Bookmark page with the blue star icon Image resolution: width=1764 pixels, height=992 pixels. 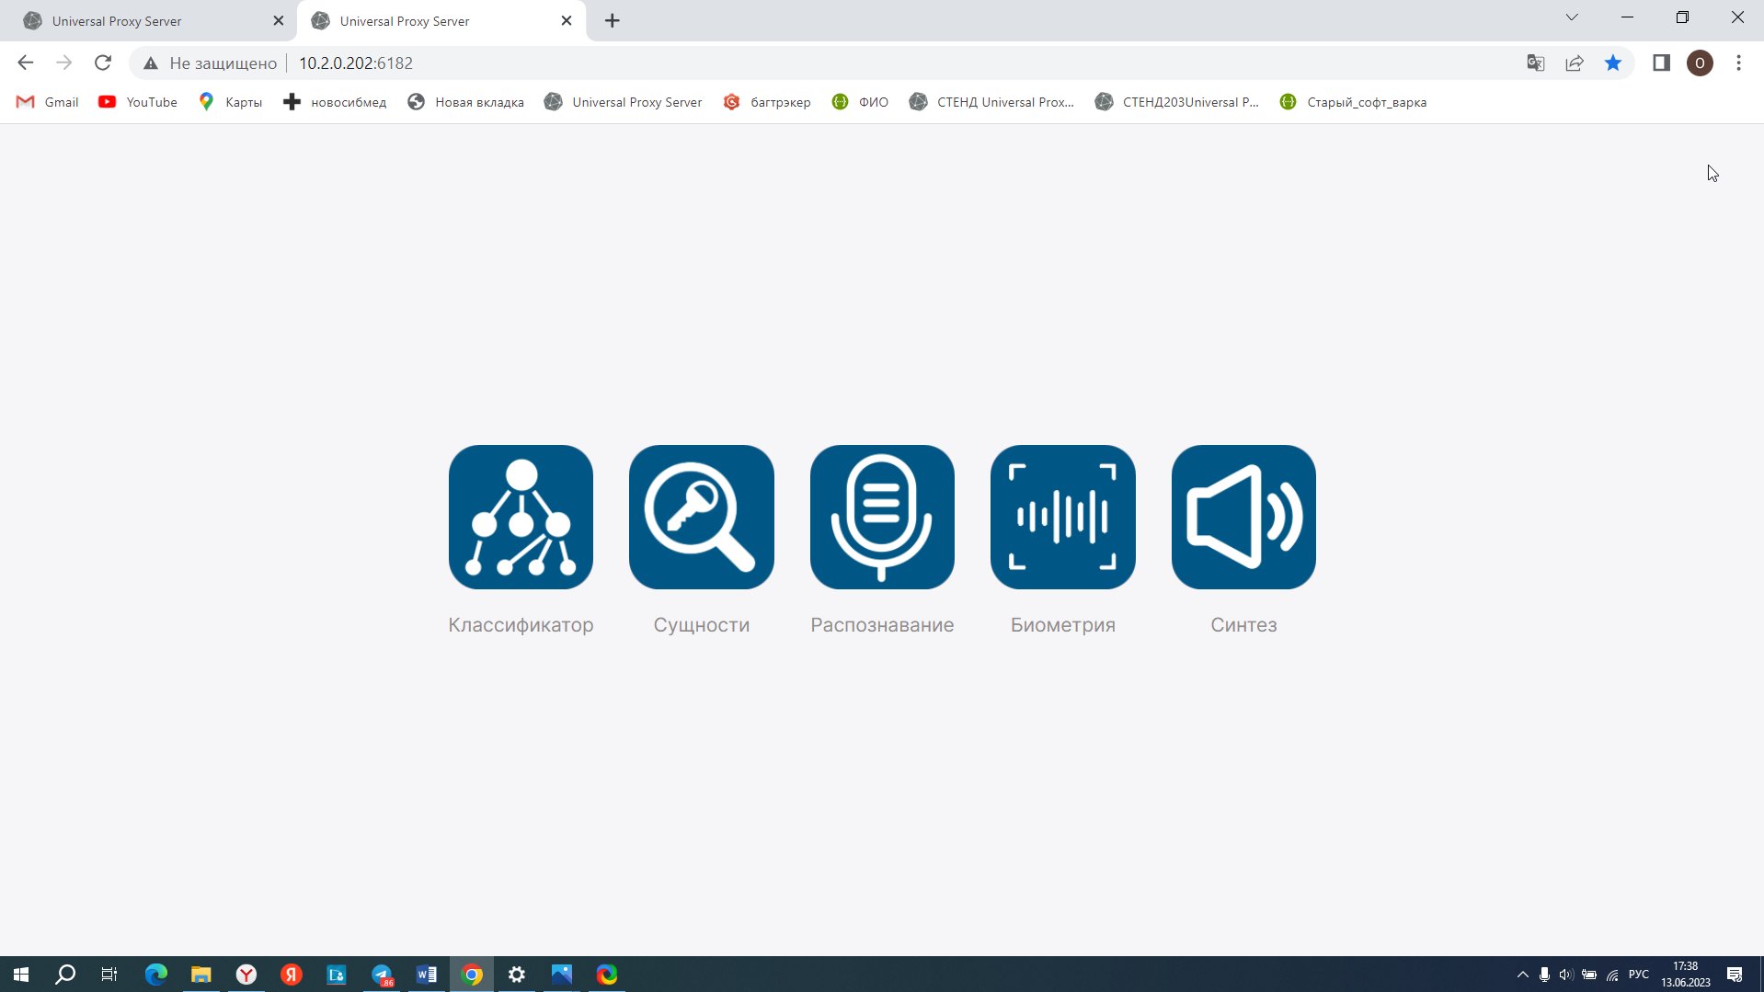1613,63
